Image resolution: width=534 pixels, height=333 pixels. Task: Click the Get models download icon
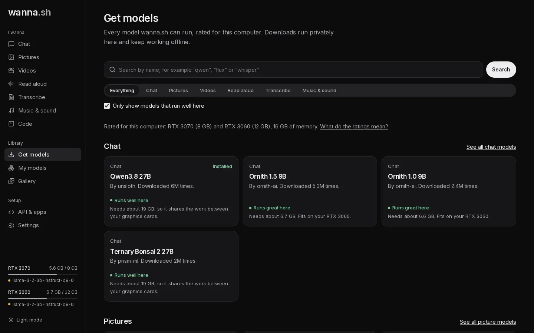(x=11, y=155)
